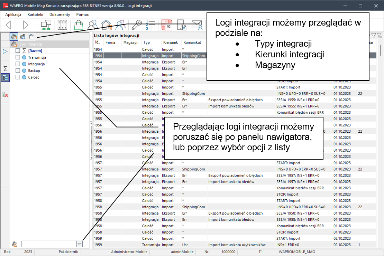
Task: Click the vertical scrollbar thumb of log list
Action: (380, 50)
